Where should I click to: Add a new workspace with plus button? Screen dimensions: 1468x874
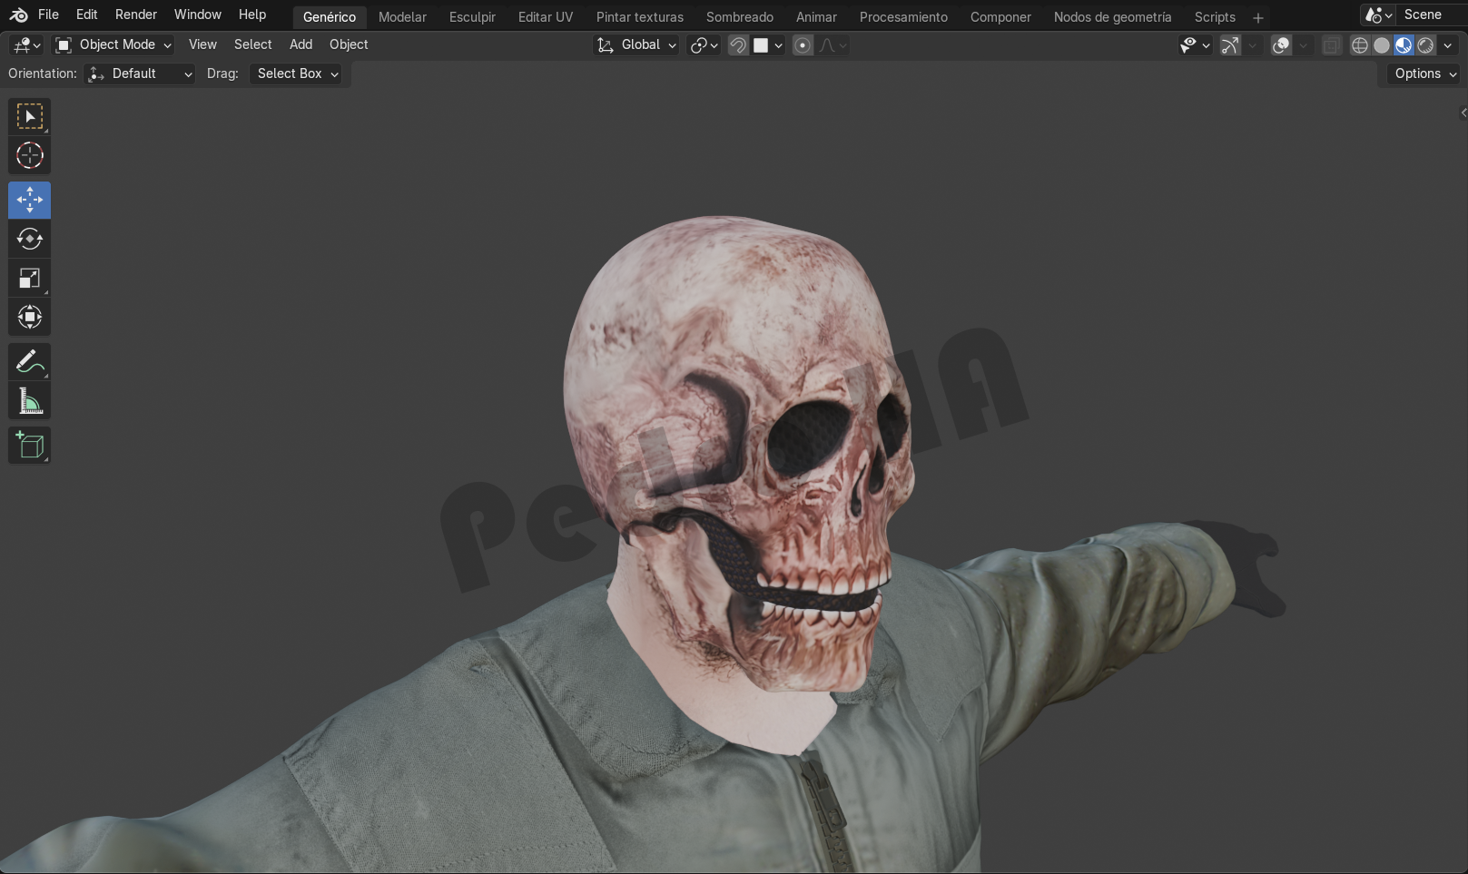(1258, 17)
